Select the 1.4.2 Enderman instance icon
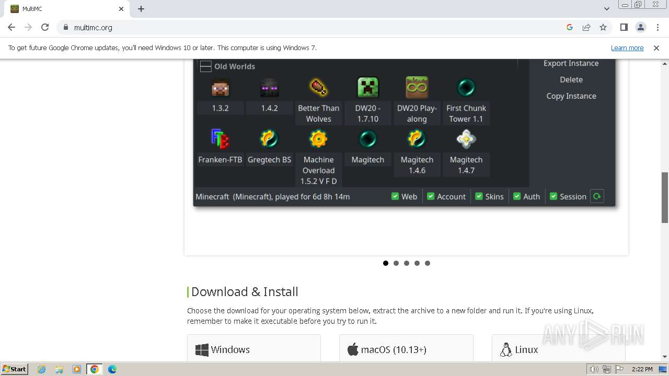 pyautogui.click(x=269, y=88)
